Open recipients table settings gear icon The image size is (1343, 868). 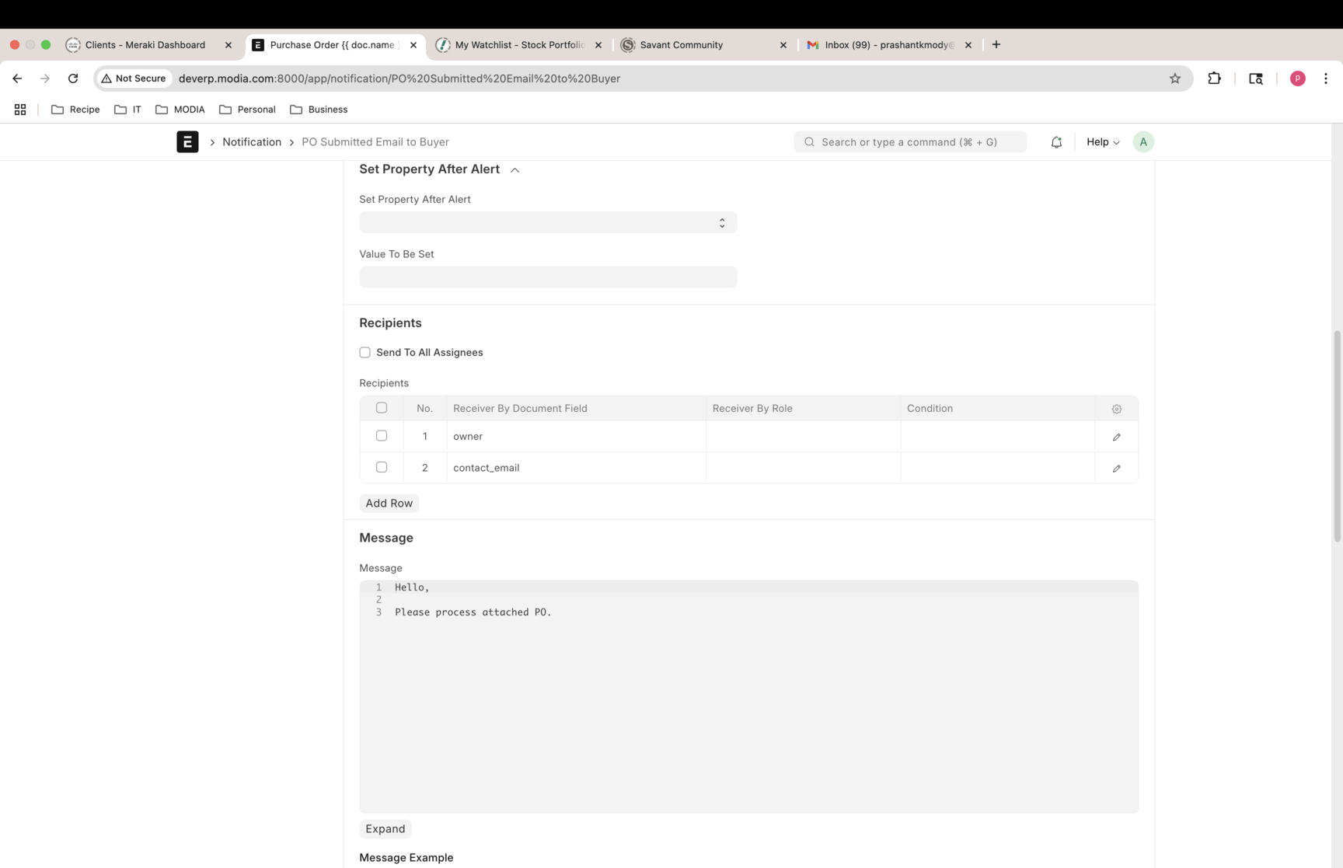[x=1117, y=409]
